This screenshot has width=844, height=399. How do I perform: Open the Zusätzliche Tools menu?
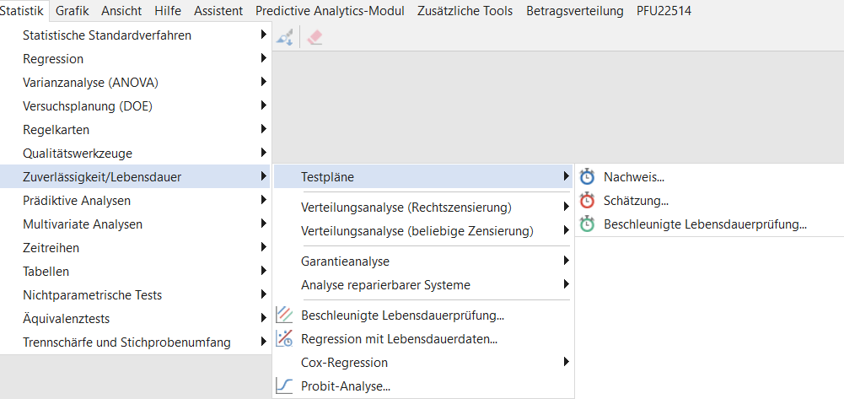pyautogui.click(x=465, y=11)
